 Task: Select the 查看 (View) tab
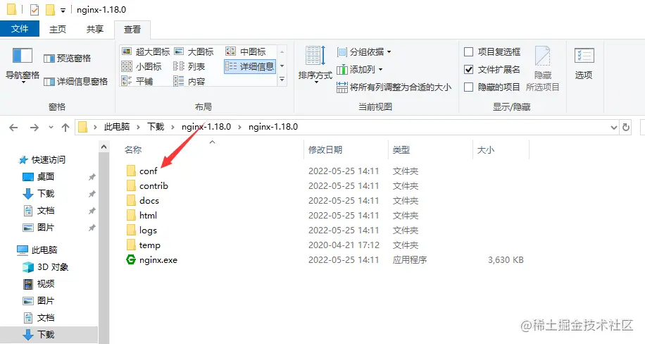(x=132, y=29)
